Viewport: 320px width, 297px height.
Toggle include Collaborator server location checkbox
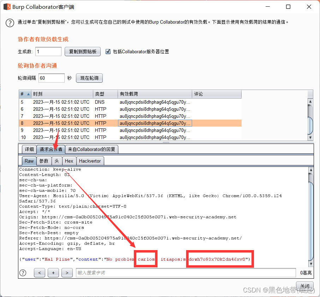[108, 51]
